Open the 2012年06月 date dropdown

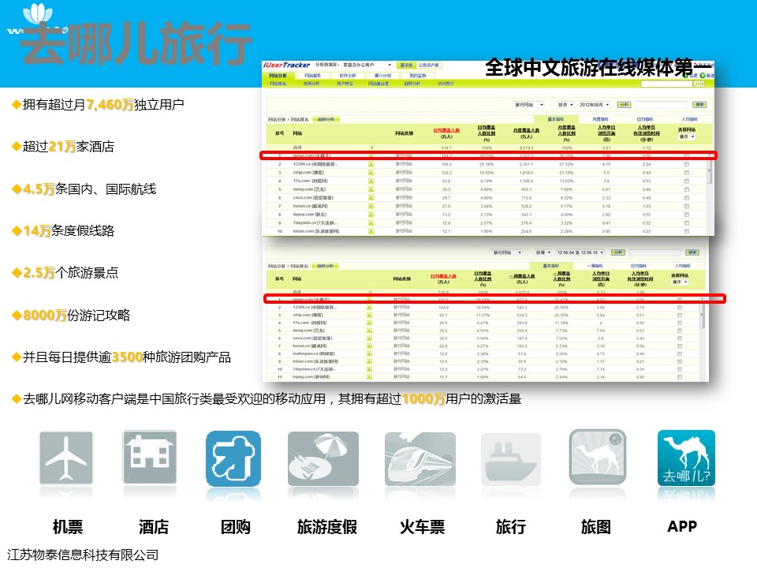click(595, 105)
